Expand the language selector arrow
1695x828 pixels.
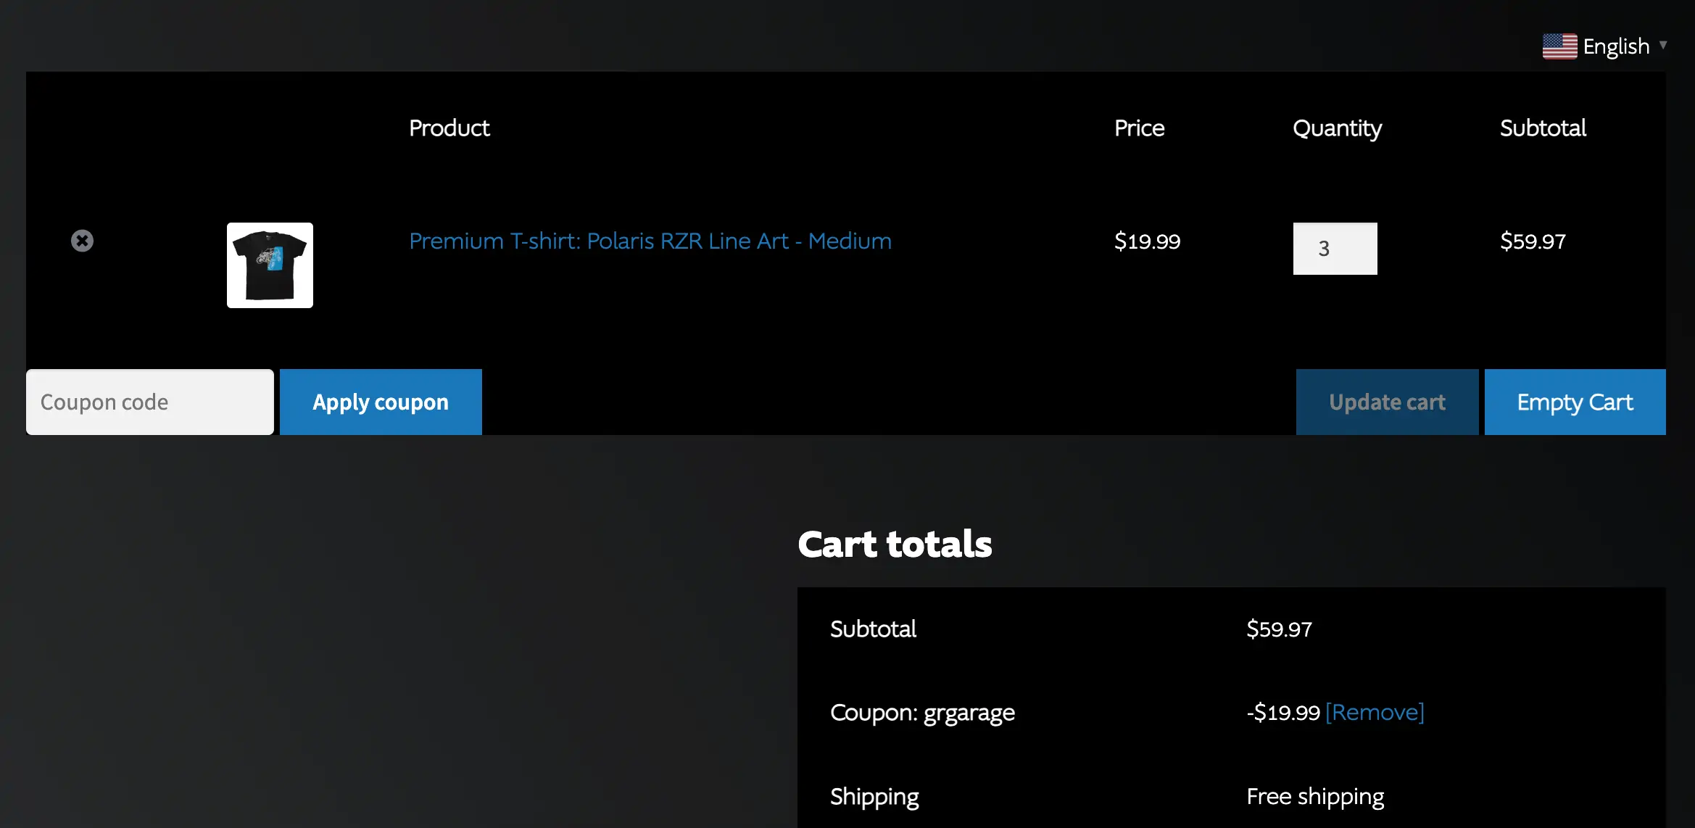click(1663, 45)
